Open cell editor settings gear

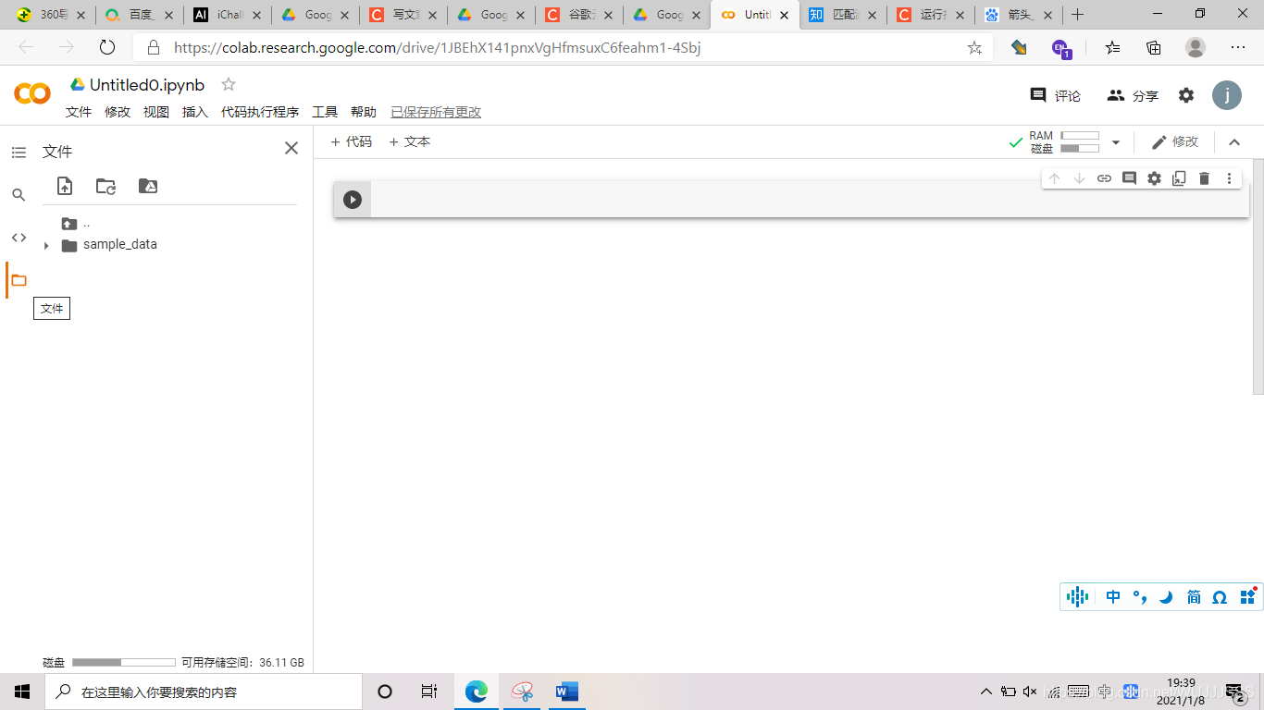tap(1154, 178)
